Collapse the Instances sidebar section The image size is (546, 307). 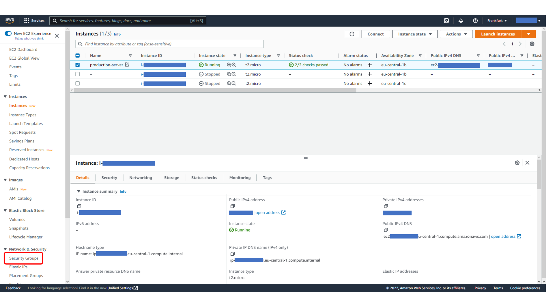pos(5,96)
